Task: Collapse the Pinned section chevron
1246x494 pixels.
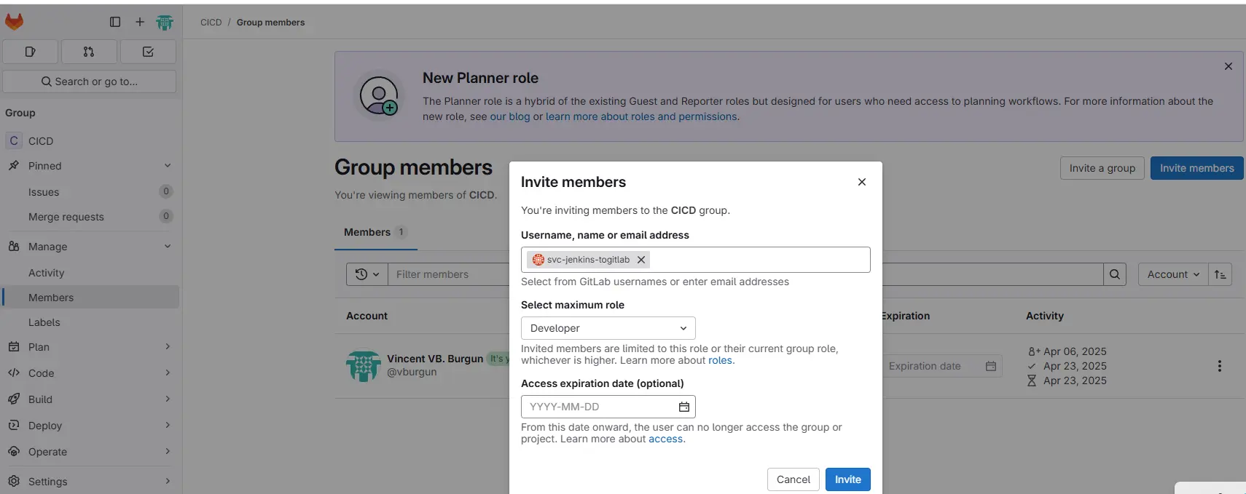Action: pos(168,166)
